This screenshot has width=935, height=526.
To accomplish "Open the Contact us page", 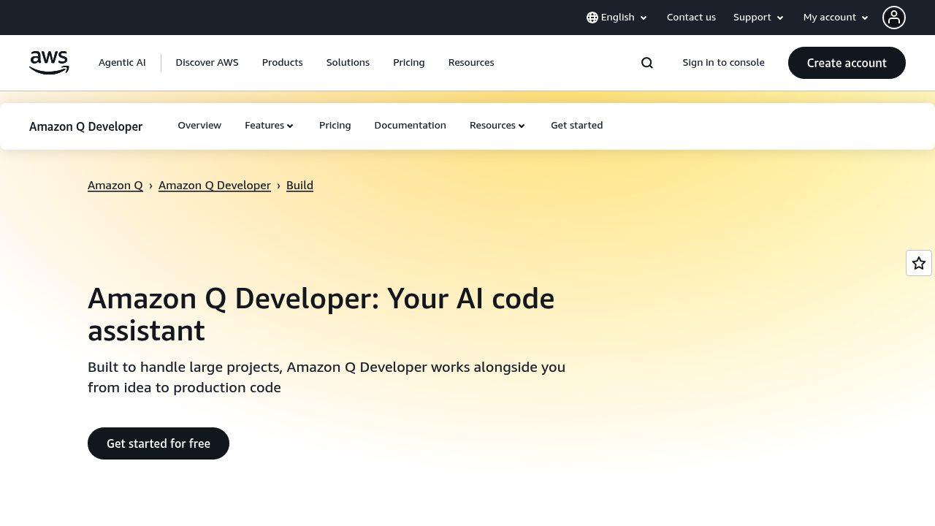I will [x=691, y=17].
